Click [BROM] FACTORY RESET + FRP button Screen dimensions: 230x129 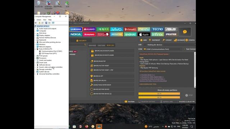pos(112,70)
